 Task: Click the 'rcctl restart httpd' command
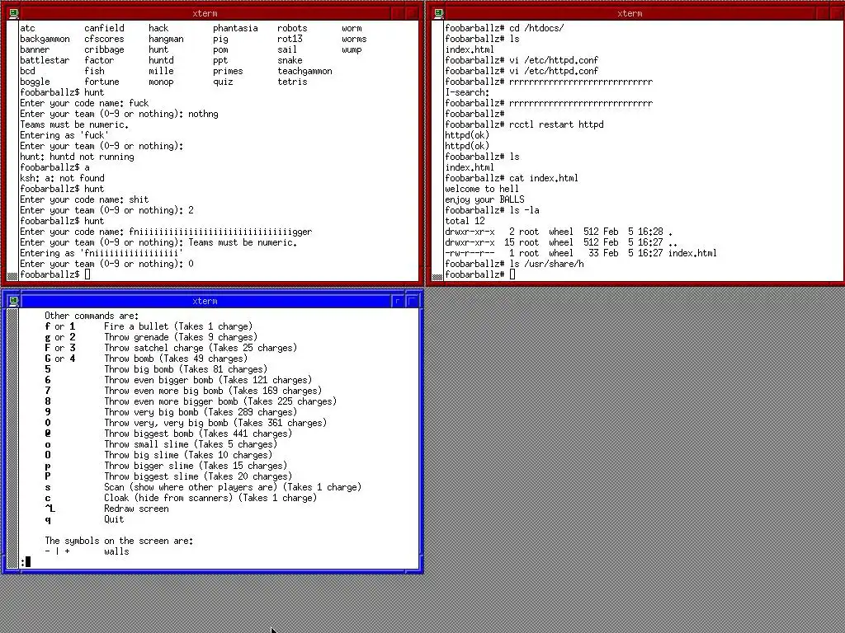click(556, 124)
